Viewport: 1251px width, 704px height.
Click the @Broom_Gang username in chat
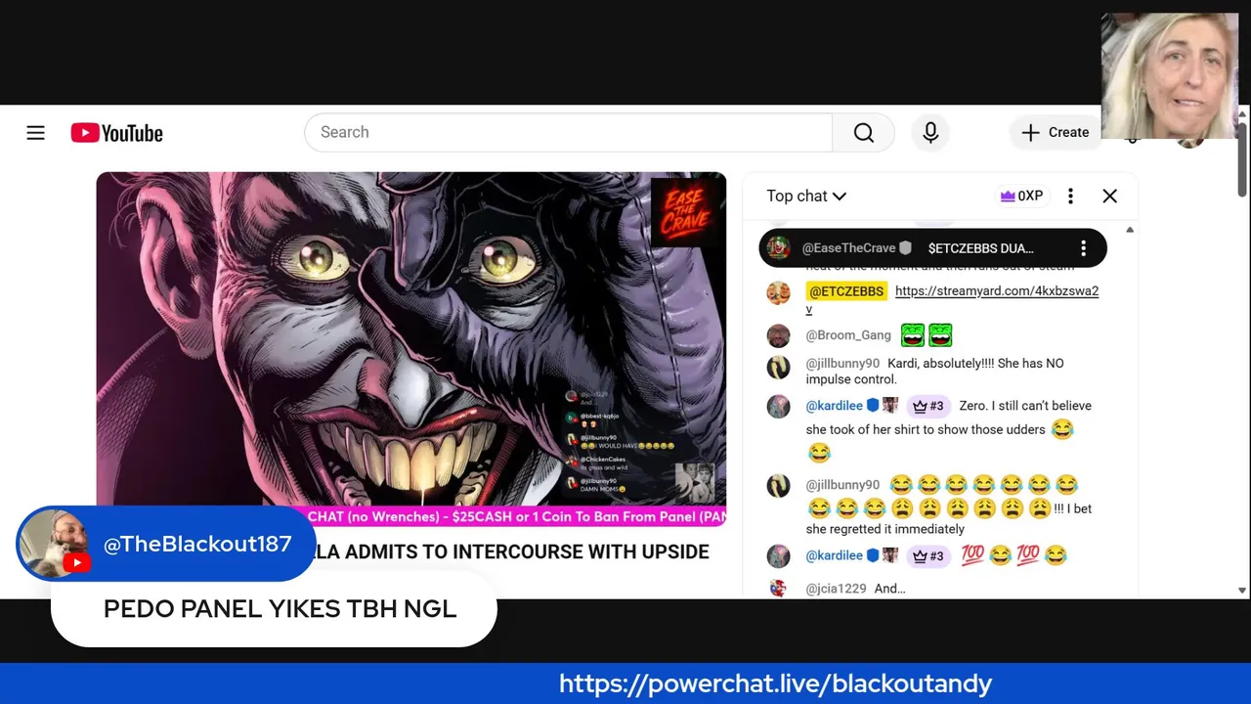tap(848, 335)
